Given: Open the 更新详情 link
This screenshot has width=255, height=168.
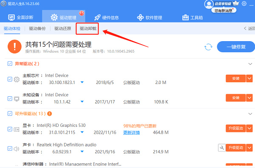Looking at the screenshot, I should pos(131,133).
